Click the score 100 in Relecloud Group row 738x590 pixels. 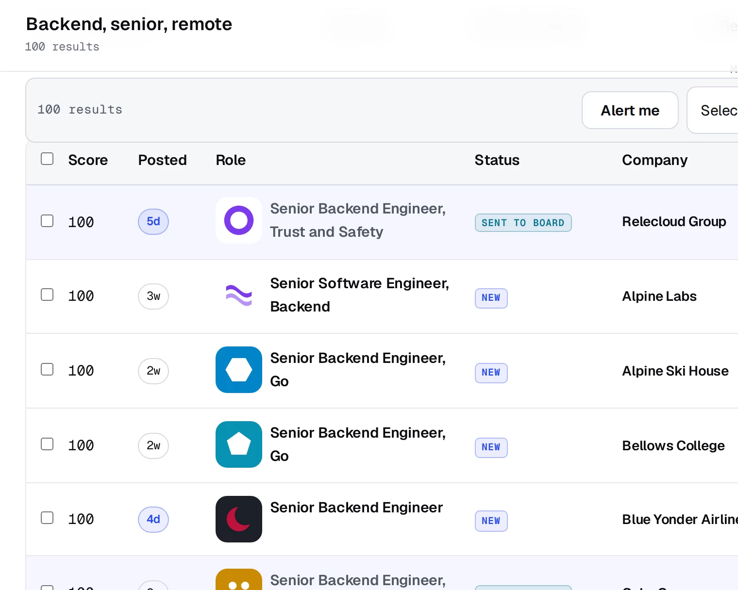click(x=81, y=222)
